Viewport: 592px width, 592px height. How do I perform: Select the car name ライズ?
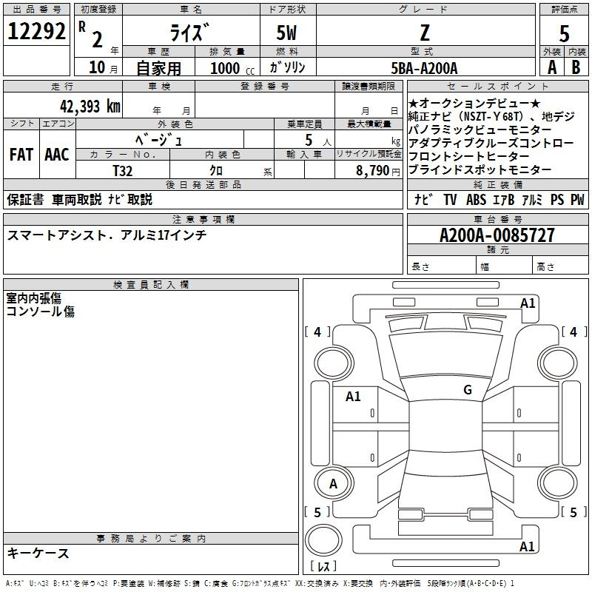tap(189, 33)
